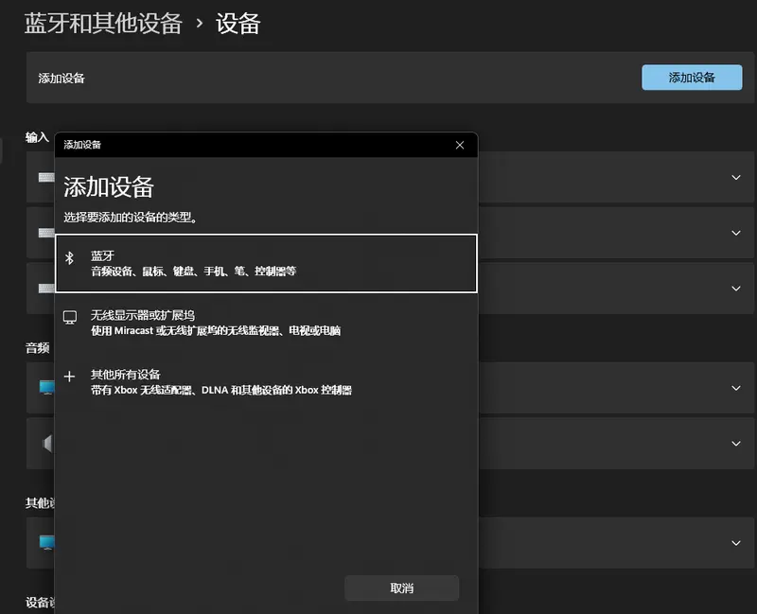Click the plus icon for other devices
Viewport: 757px width, 614px height.
point(69,377)
